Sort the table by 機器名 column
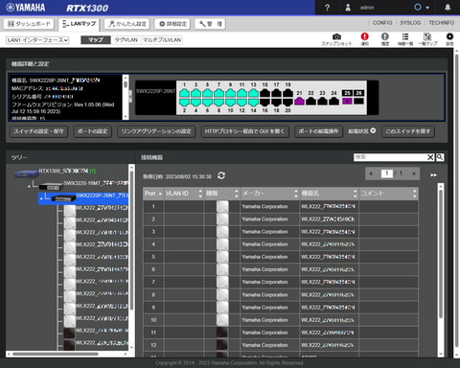 click(x=329, y=194)
